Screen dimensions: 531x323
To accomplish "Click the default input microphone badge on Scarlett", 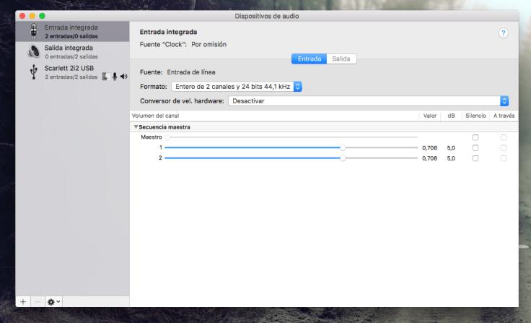I will coord(114,77).
